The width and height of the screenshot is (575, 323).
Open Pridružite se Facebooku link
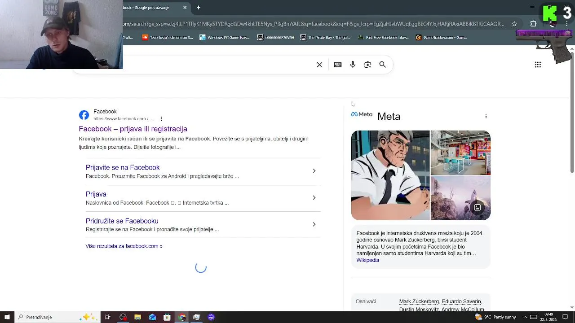point(122,221)
